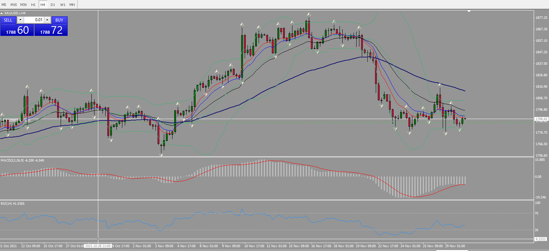Click the 0.01 volume input field

tap(34, 20)
